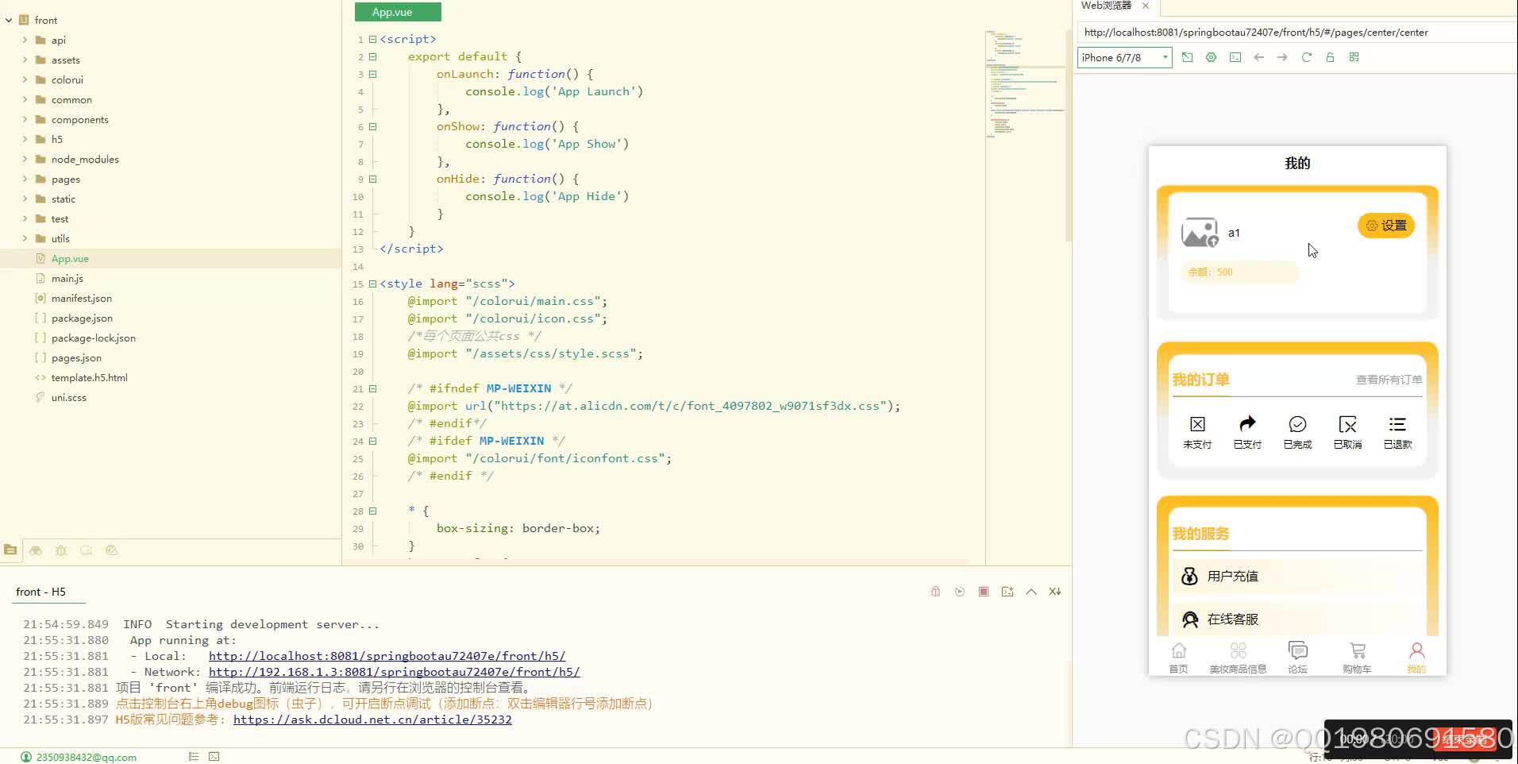This screenshot has height=764, width=1518.
Task: Open browser preview settings gear icon
Action: 1211,57
